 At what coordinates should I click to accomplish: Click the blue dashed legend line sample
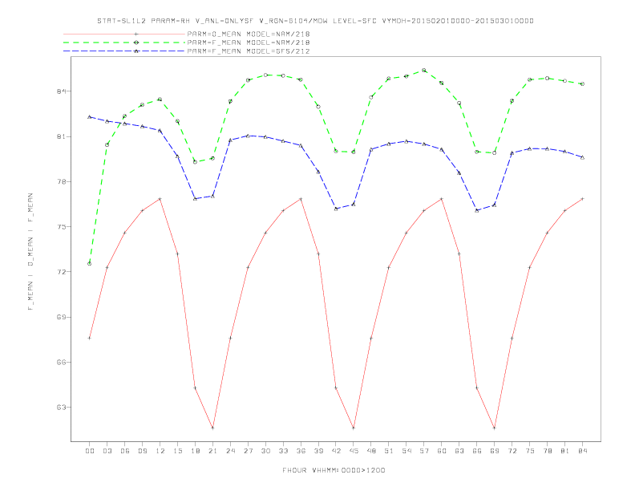[x=124, y=51]
